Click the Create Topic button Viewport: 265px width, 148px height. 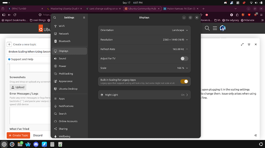click(x=19, y=135)
